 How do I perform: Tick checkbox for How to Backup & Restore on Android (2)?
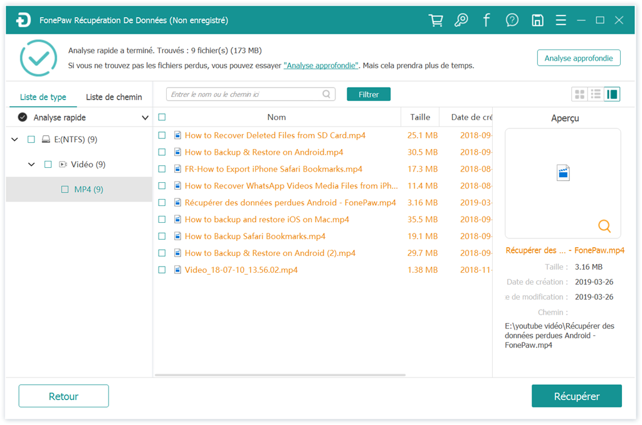pyautogui.click(x=162, y=253)
